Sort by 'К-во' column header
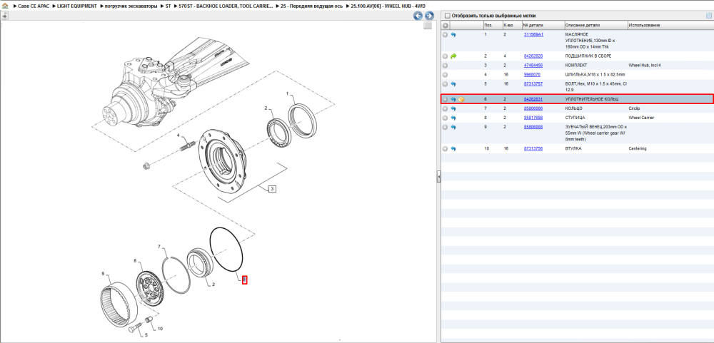This screenshot has width=714, height=343. tap(512, 26)
